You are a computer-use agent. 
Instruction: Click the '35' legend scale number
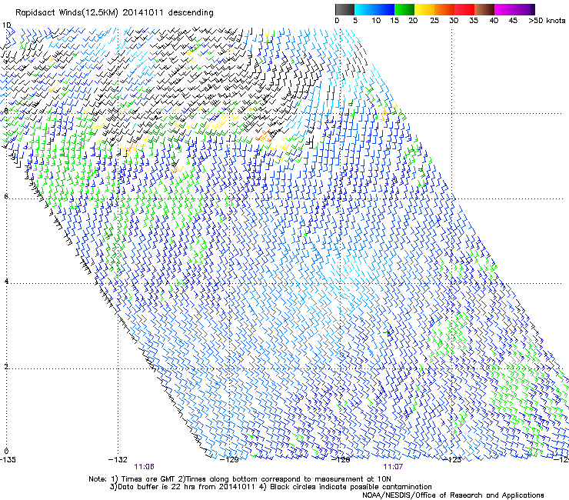coord(474,20)
